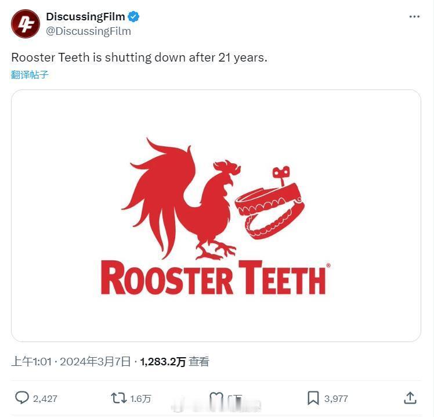Open the @DiscussingFilm handle link

89,31
